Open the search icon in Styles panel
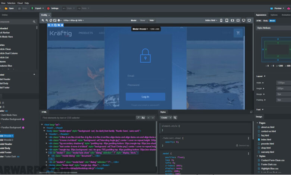 click(x=175, y=118)
